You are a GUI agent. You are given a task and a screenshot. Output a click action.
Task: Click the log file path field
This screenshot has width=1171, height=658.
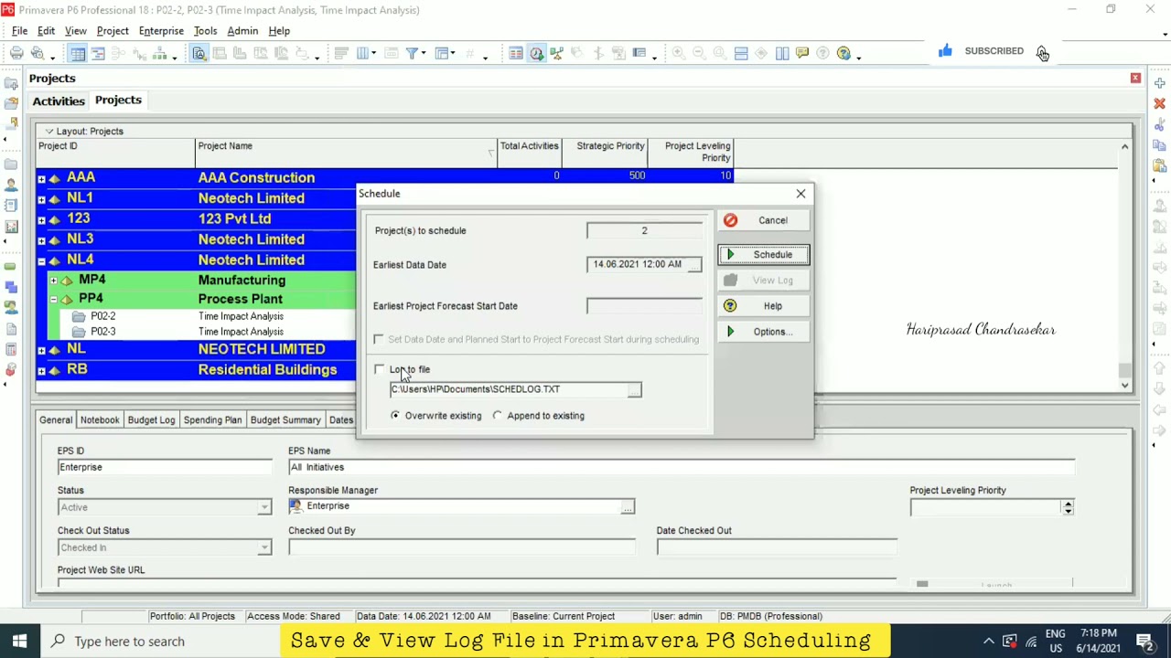(508, 389)
